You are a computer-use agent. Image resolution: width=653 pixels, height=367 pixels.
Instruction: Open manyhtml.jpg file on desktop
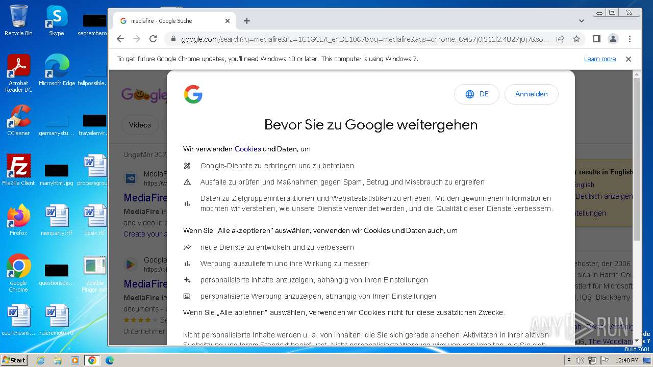56,174
